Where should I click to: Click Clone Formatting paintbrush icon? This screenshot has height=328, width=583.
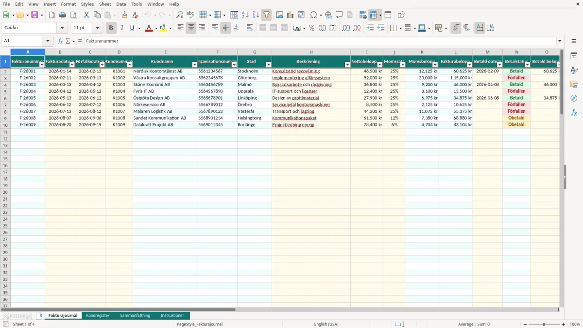point(125,15)
